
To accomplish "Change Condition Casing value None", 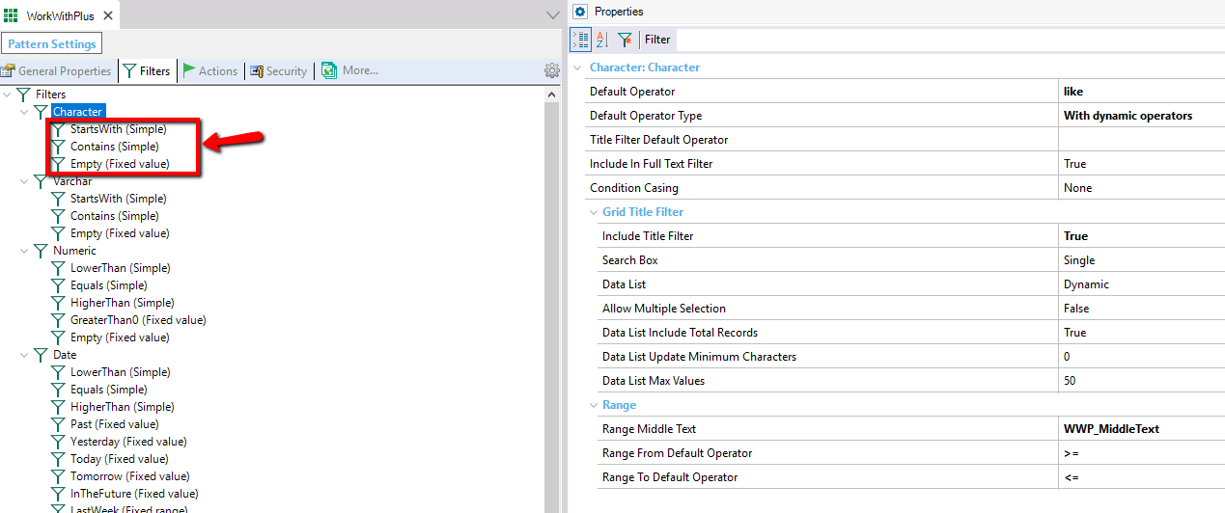I will (x=1141, y=188).
